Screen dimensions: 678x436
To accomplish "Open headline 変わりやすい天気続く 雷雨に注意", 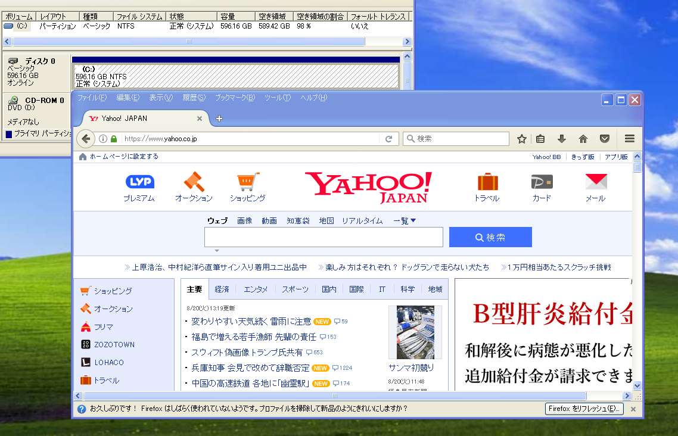I will (251, 322).
